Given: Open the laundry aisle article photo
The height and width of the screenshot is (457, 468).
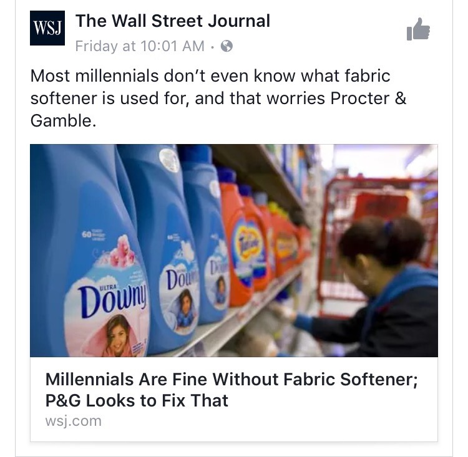Looking at the screenshot, I should [234, 251].
